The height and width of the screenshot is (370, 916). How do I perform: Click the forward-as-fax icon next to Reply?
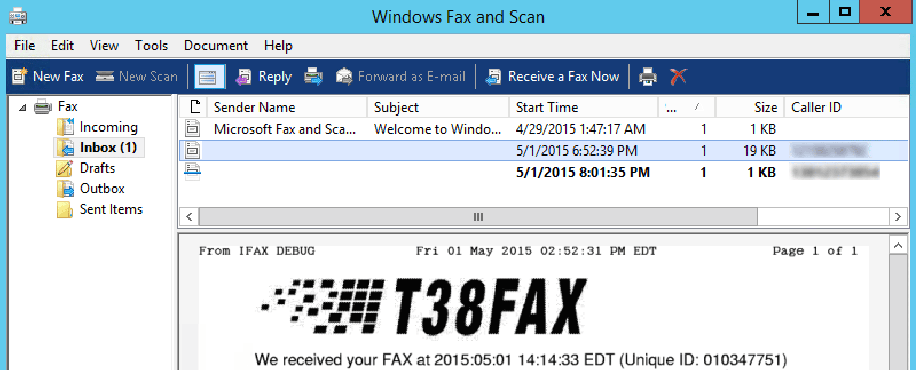[x=313, y=77]
